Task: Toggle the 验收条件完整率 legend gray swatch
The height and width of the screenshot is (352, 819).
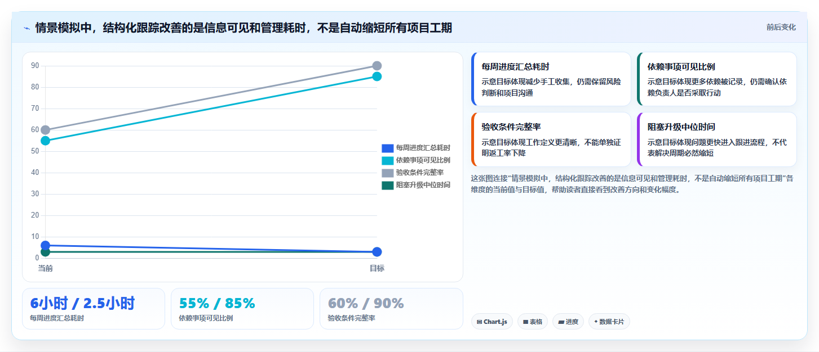Action: pyautogui.click(x=387, y=173)
